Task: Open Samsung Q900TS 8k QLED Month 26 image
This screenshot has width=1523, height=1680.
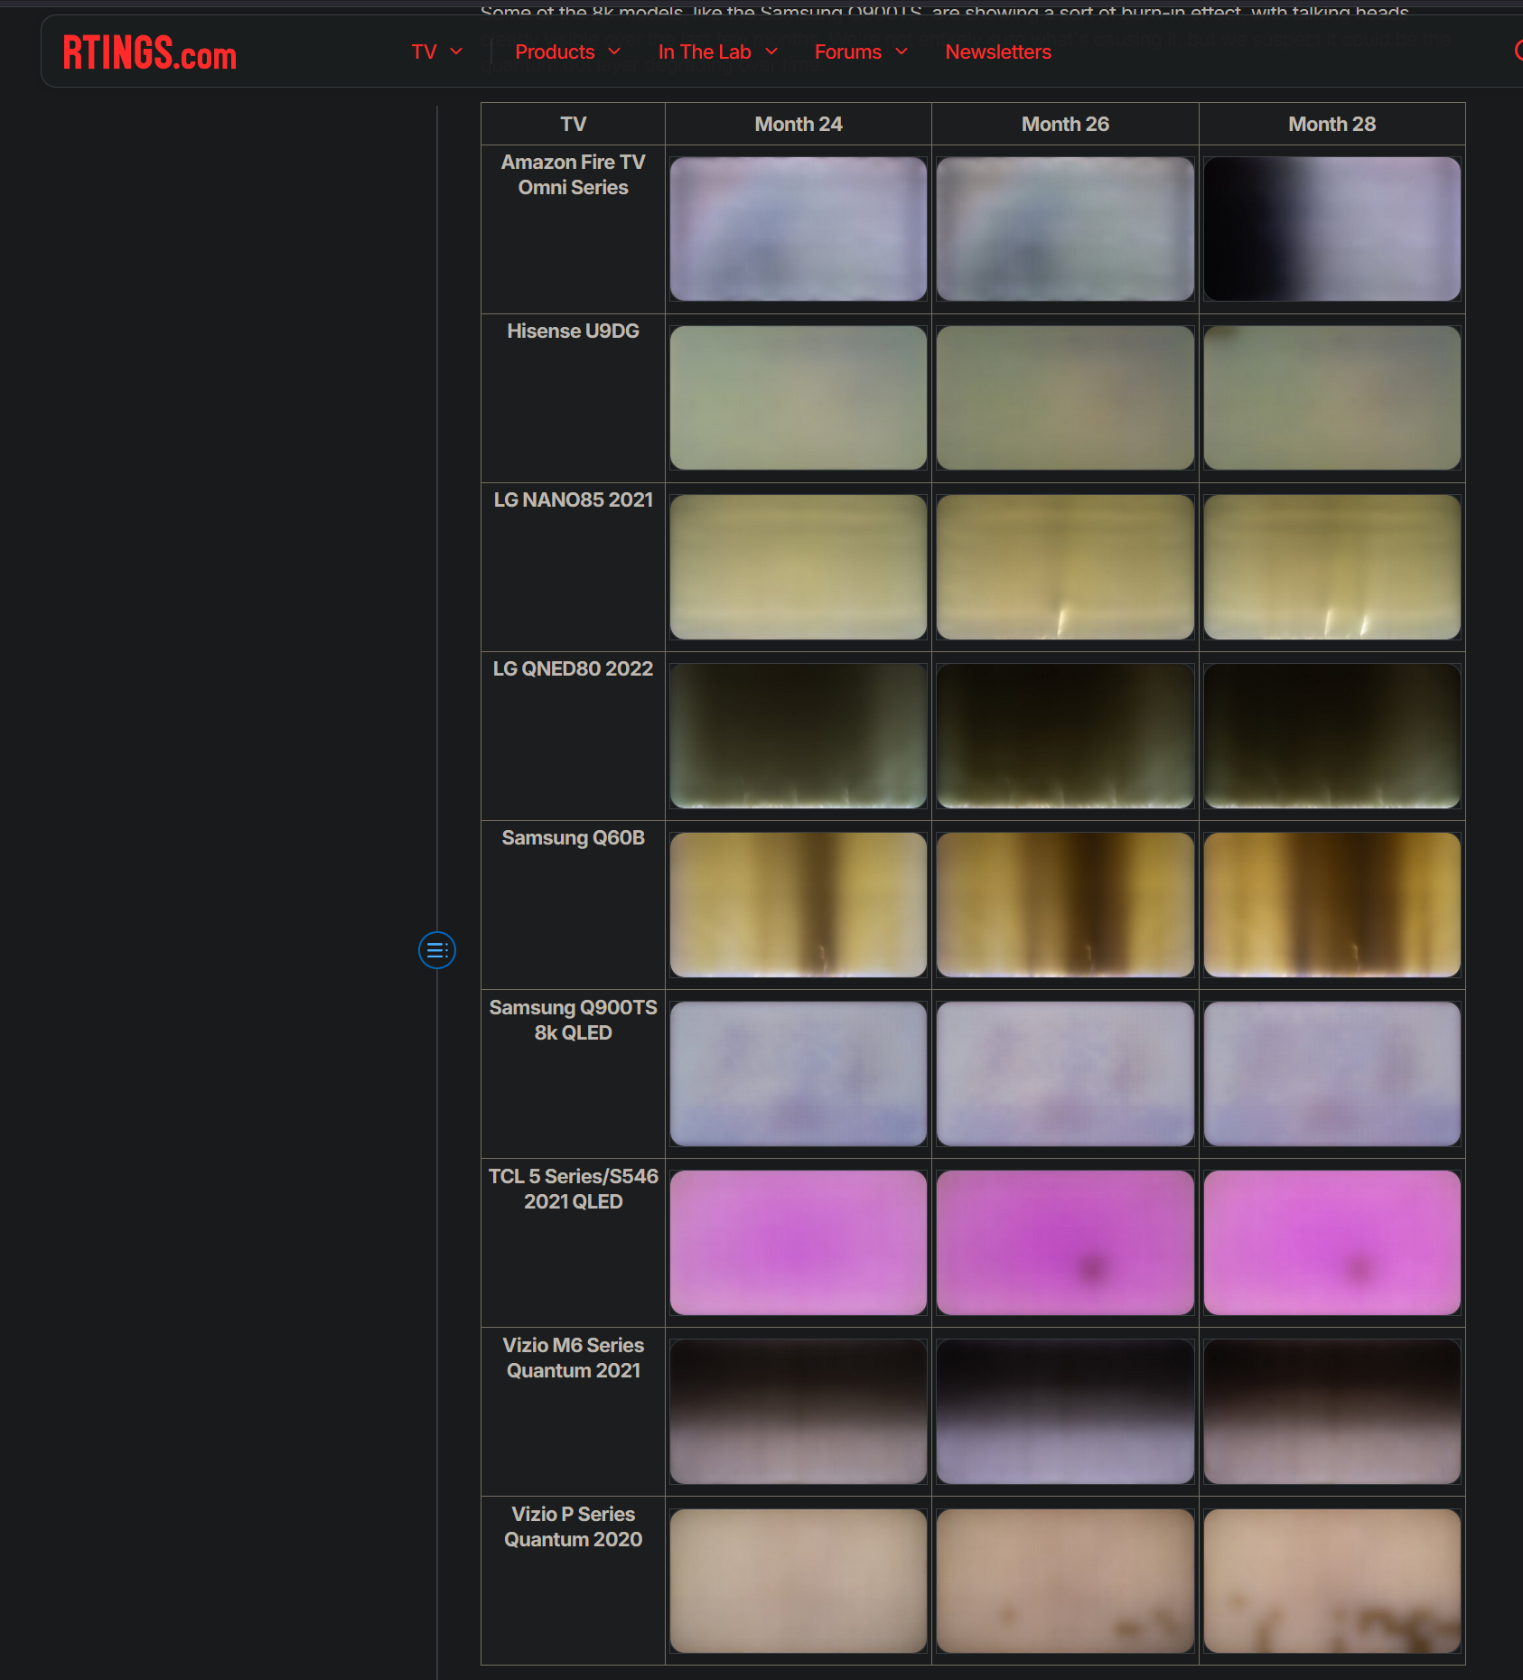Action: (x=1065, y=1073)
